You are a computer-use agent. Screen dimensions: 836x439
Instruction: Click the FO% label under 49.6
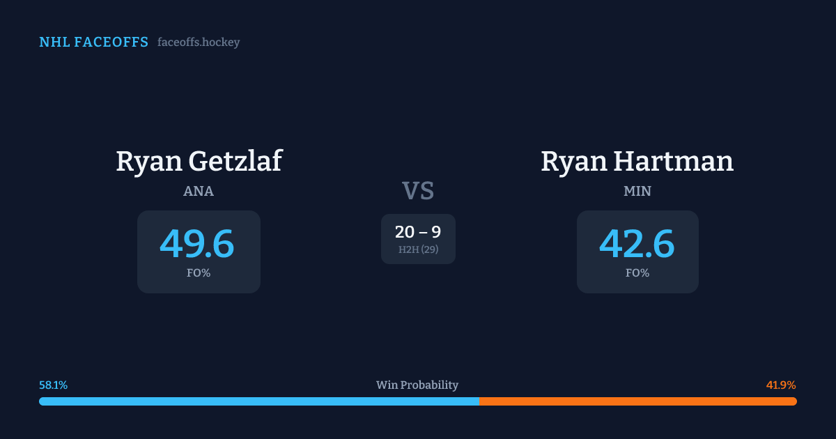tap(199, 273)
